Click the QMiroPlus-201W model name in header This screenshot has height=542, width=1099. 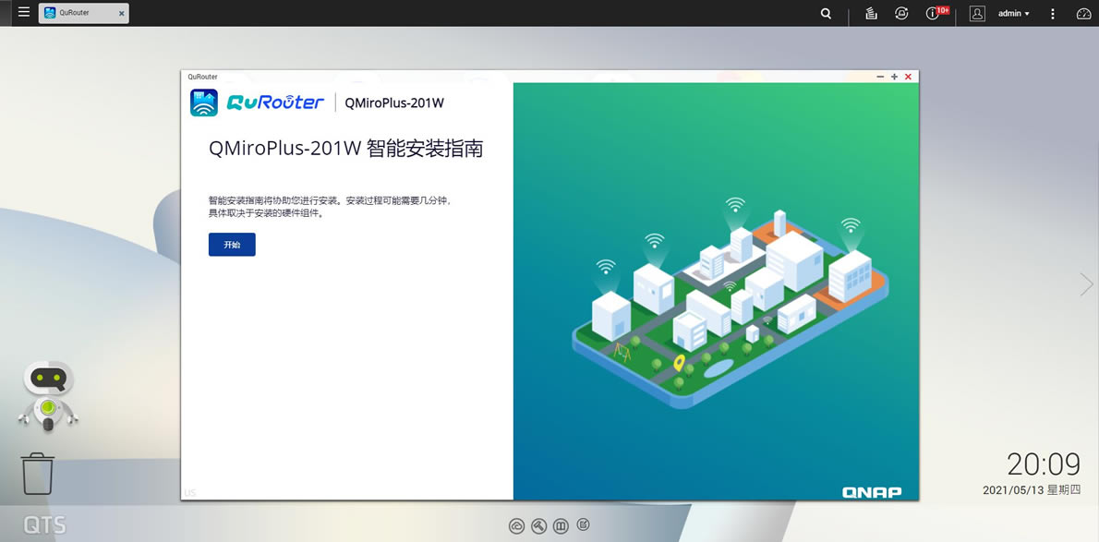point(394,103)
